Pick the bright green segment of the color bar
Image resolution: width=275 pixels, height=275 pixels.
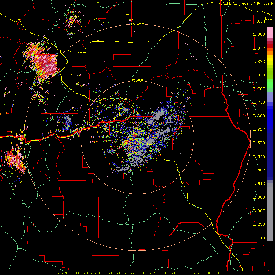tap(270, 83)
